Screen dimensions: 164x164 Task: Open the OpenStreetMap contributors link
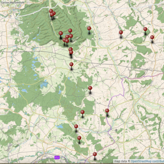(x=147, y=161)
